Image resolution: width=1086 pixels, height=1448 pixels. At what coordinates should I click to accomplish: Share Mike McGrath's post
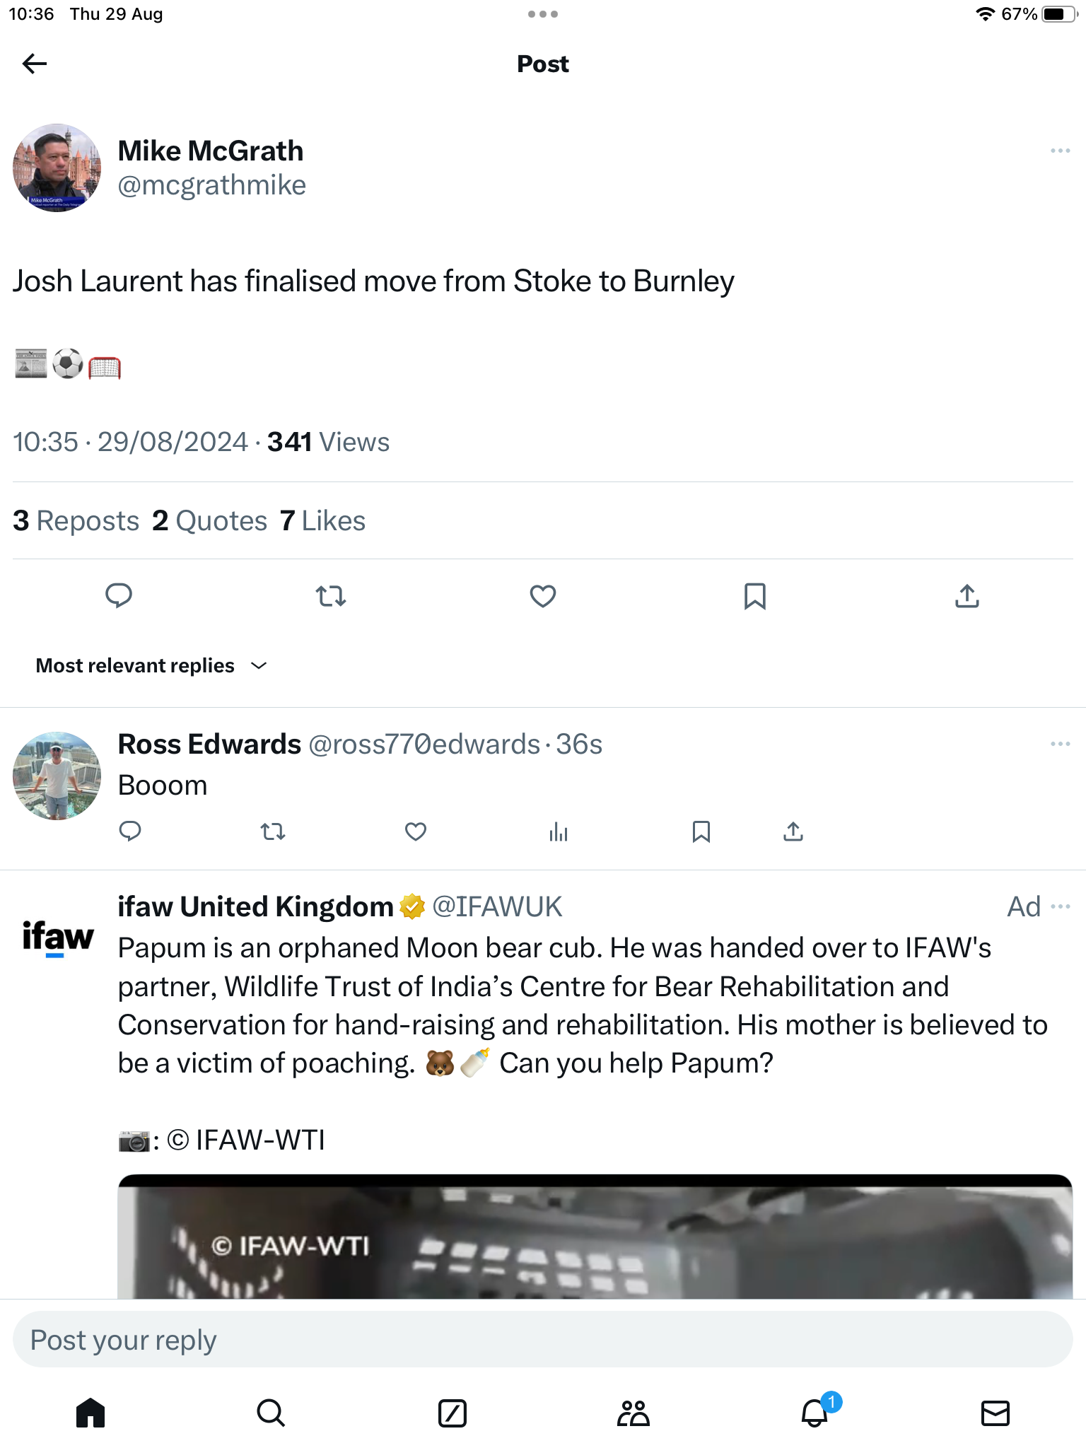967,596
